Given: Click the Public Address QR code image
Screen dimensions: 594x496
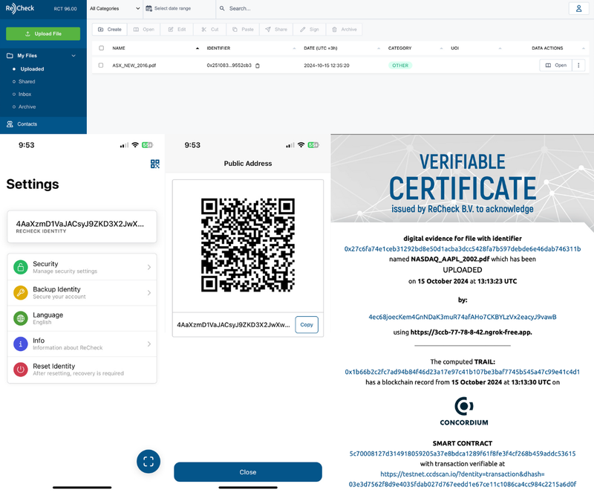Looking at the screenshot, I should [248, 245].
